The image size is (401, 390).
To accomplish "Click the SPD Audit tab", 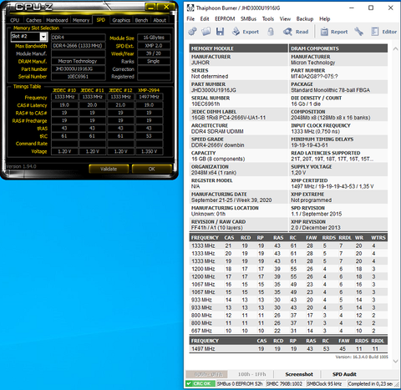I will [344, 374].
